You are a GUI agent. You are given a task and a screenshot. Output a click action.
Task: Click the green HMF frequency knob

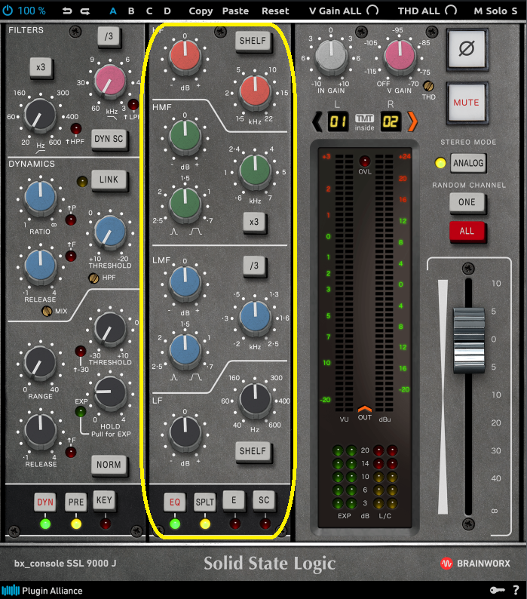pyautogui.click(x=255, y=170)
